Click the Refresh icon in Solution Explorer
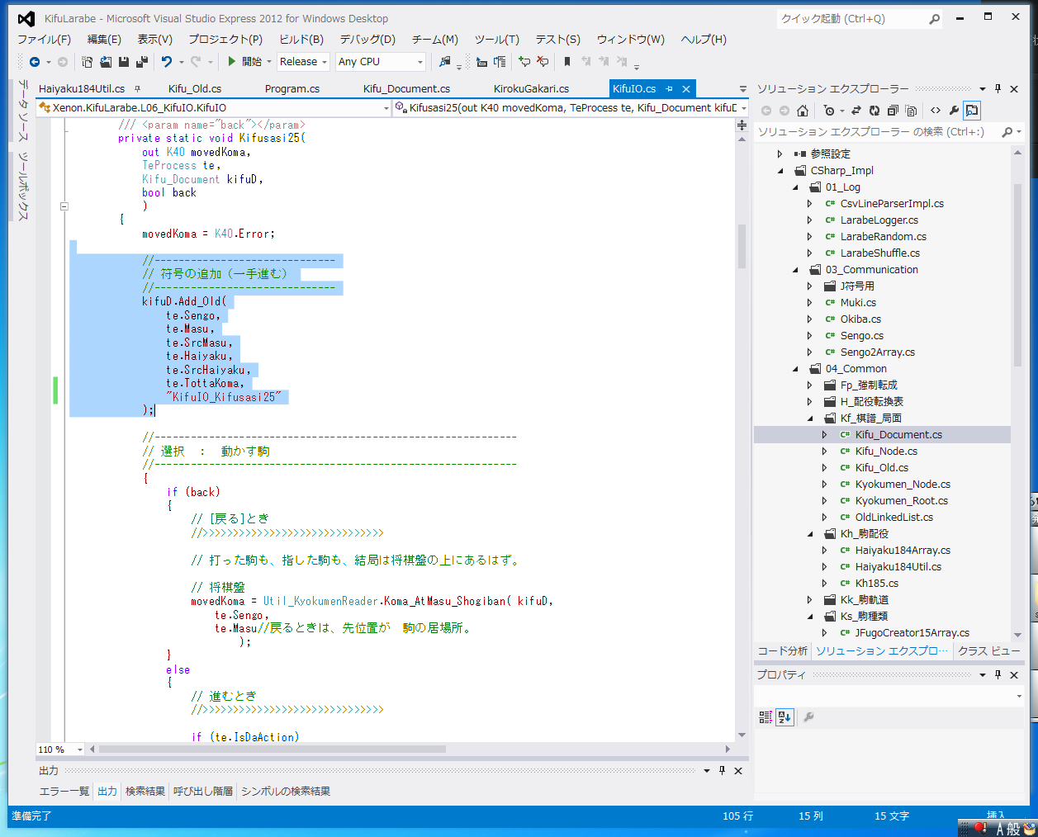1038x837 pixels. (x=874, y=111)
